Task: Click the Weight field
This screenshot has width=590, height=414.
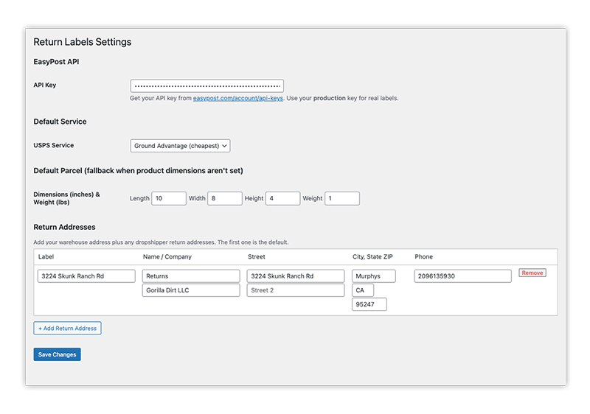Action: 342,198
